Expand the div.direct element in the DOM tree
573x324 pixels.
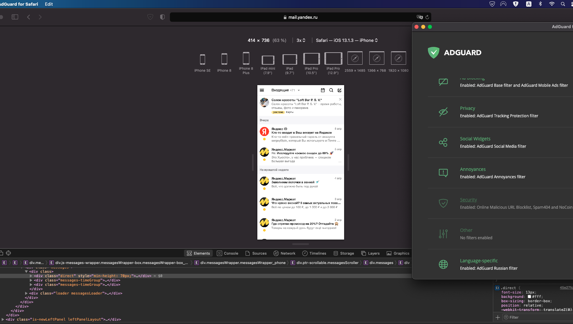(31, 276)
